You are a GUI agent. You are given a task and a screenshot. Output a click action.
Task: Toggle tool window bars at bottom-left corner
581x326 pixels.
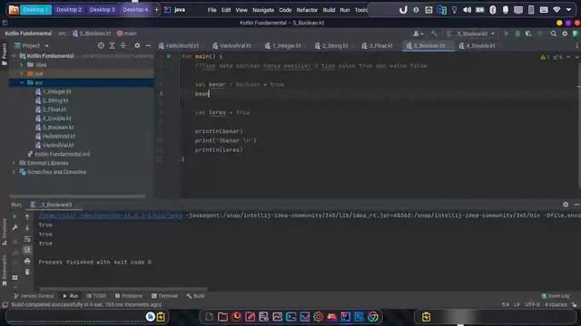pos(5,305)
